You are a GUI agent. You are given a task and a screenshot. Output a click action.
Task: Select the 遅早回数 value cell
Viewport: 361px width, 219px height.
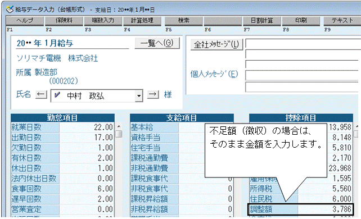(x=87, y=199)
